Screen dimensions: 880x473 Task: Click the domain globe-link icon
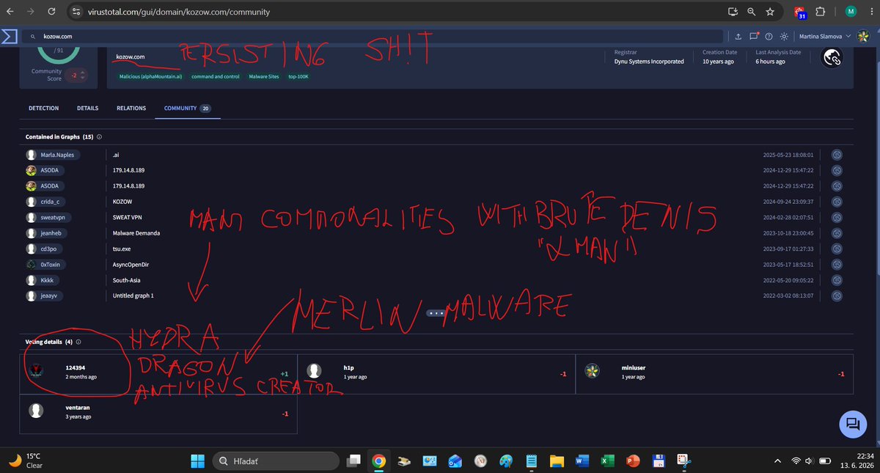click(832, 59)
